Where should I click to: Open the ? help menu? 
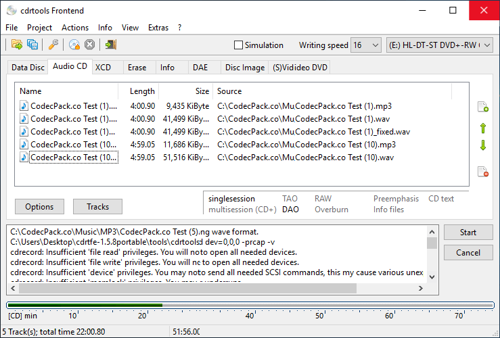coord(179,28)
